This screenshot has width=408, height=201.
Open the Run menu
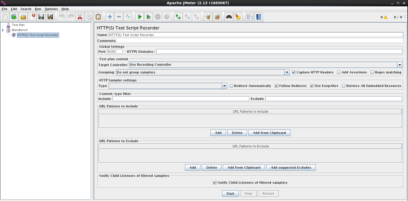(x=38, y=9)
